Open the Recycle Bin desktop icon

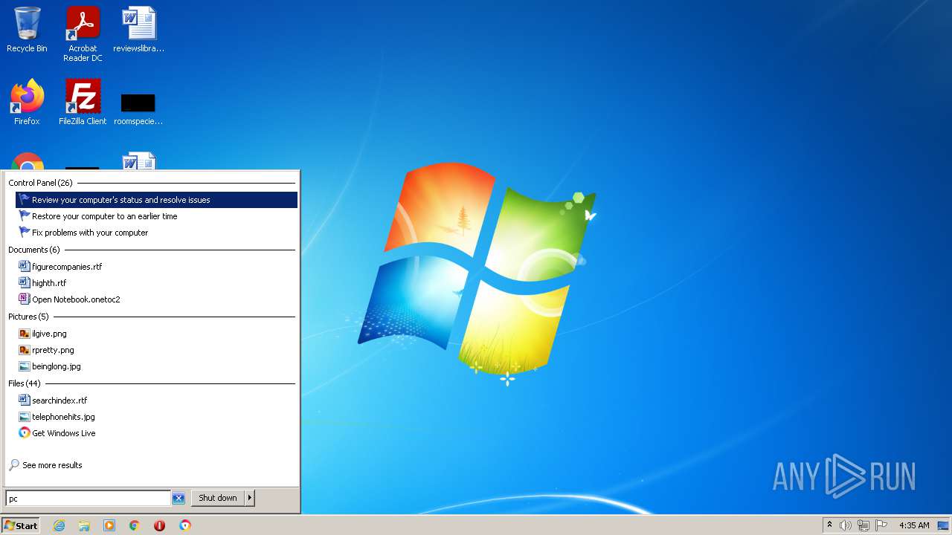pyautogui.click(x=27, y=30)
